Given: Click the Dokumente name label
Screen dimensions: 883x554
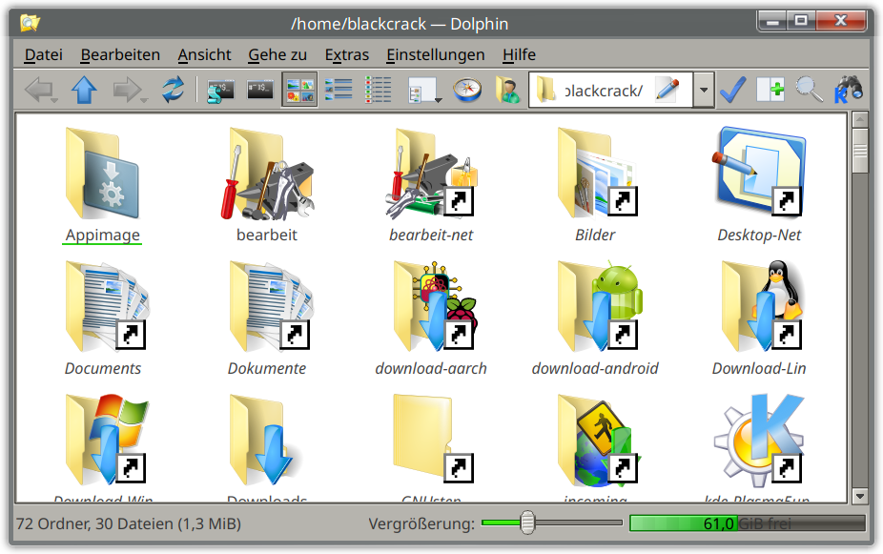Looking at the screenshot, I should pyautogui.click(x=266, y=368).
